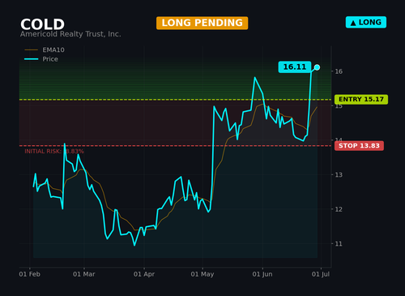Viewport: 405px width, 296px height.
Task: Click the Price cyan legend line swatch
Action: (x=32, y=59)
